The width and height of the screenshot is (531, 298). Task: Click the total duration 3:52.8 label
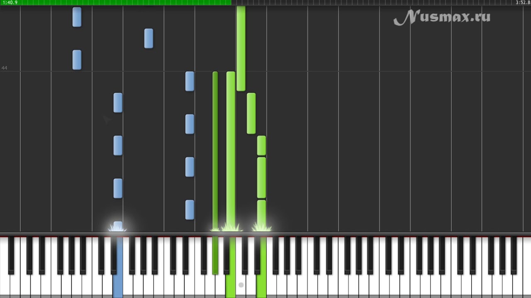point(523,2)
